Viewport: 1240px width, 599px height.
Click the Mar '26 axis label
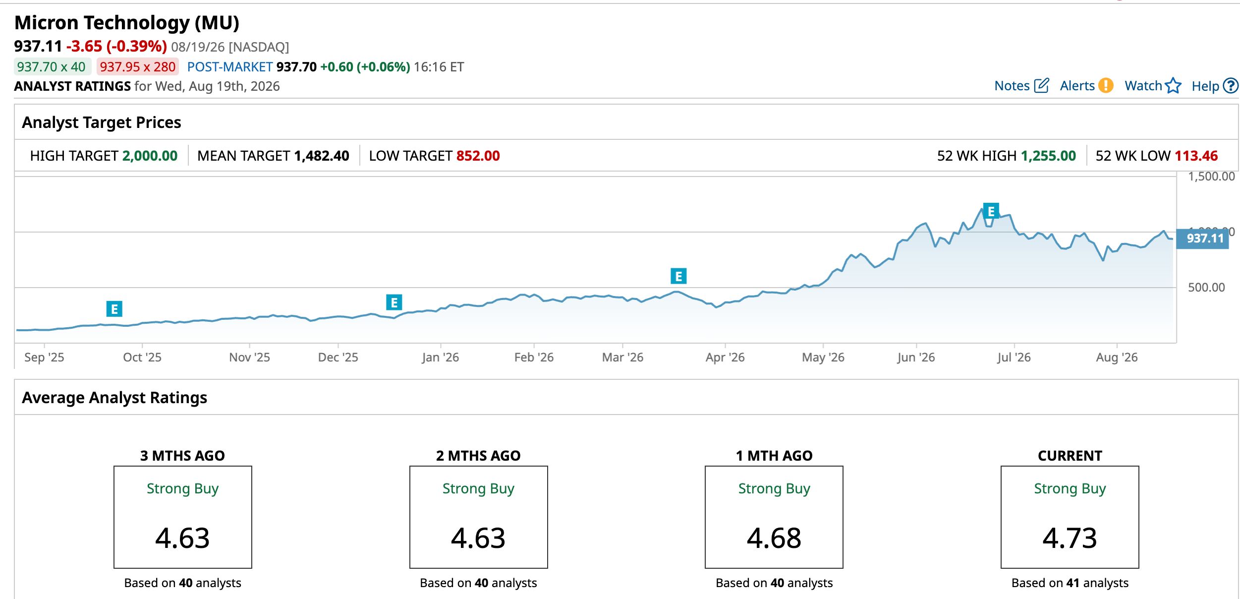[622, 358]
